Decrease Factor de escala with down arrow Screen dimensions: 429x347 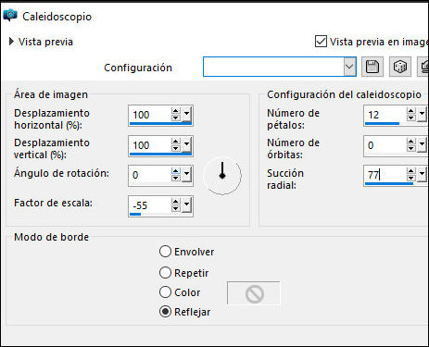[x=176, y=209]
